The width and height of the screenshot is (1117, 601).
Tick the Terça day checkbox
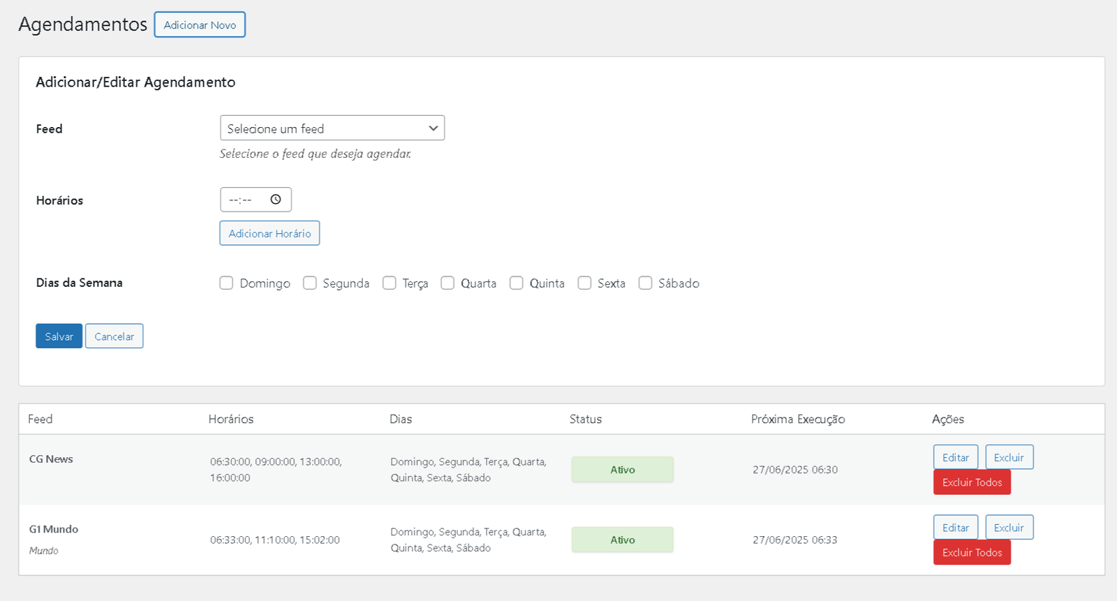tap(390, 283)
